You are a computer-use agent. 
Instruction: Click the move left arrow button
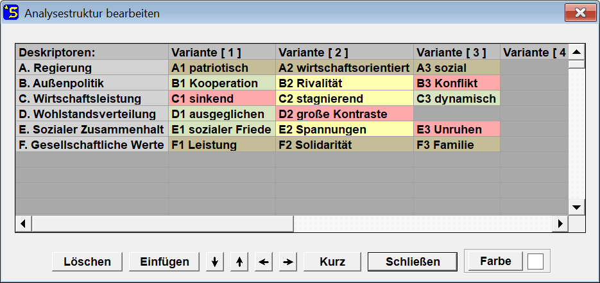tap(264, 262)
